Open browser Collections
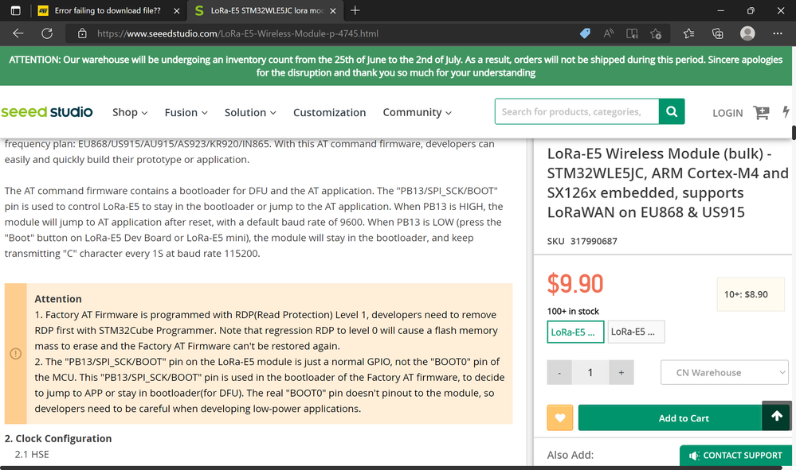796x470 pixels. click(x=717, y=33)
